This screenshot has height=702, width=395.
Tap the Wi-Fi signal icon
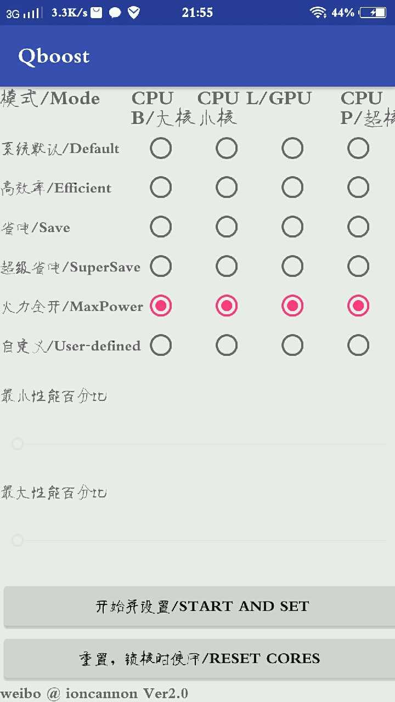pyautogui.click(x=318, y=13)
